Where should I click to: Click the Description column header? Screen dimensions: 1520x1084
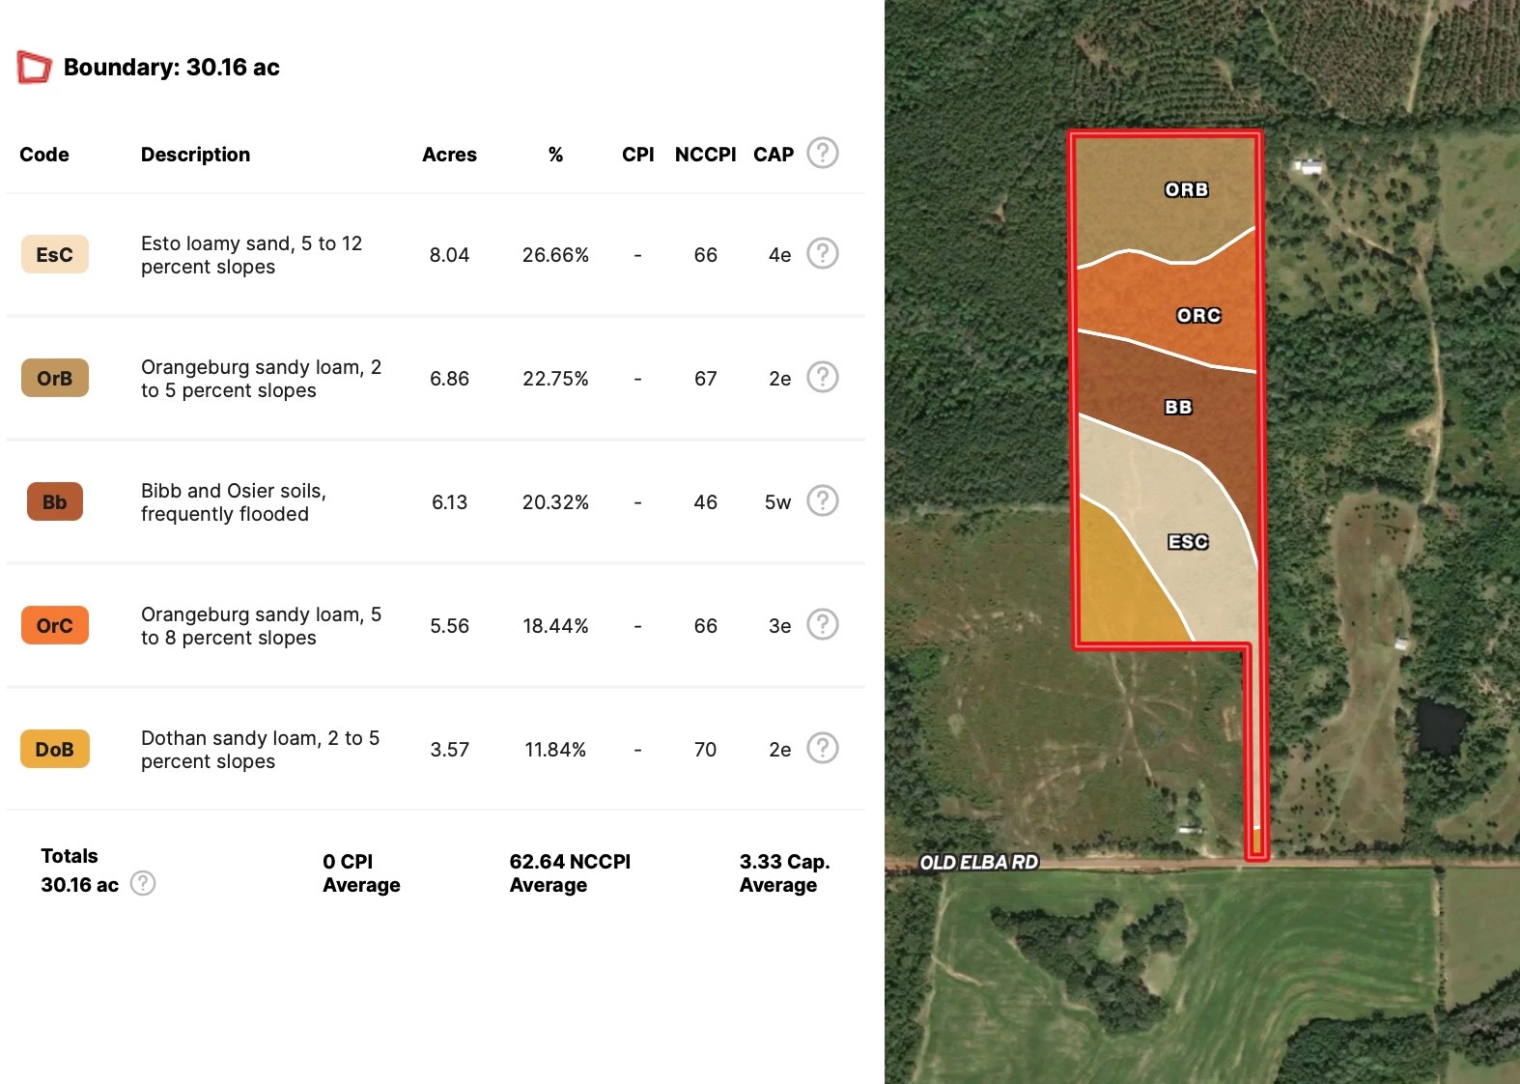tap(195, 155)
